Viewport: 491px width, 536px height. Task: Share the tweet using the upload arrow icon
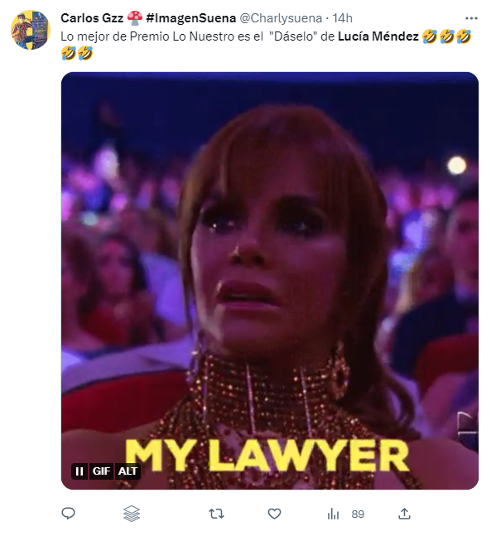(404, 514)
